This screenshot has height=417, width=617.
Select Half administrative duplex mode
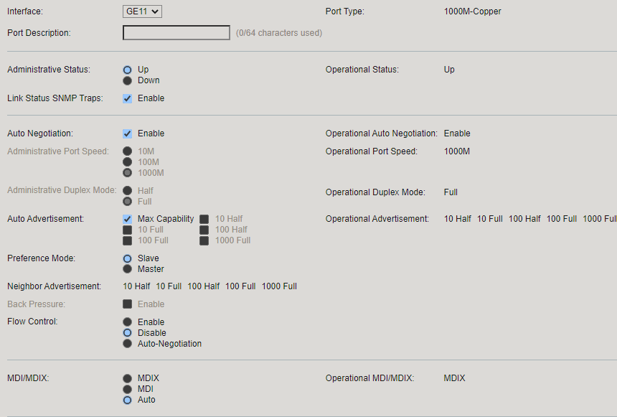[x=127, y=191]
